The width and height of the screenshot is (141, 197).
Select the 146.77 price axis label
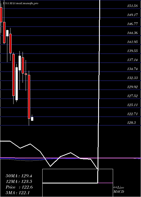pos(132,24)
